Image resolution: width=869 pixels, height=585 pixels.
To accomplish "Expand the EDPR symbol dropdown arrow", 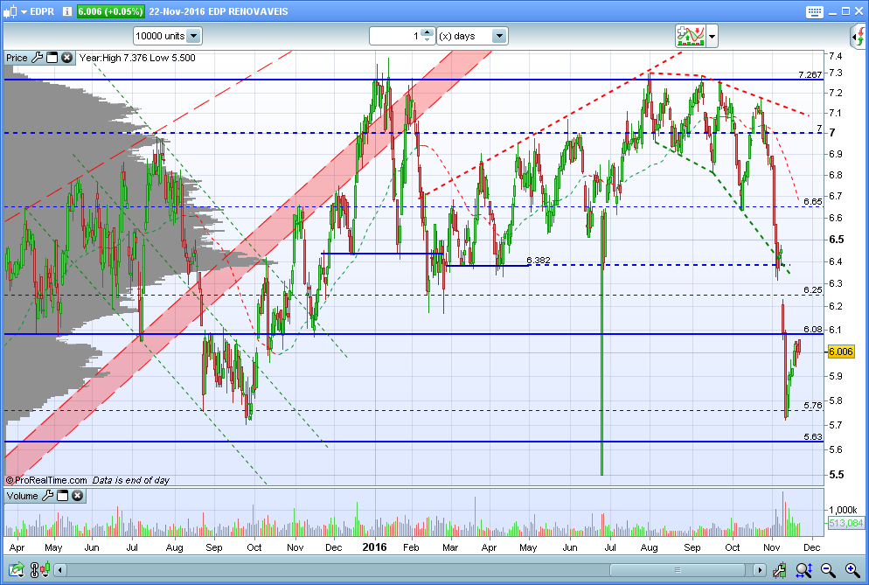I will pyautogui.click(x=24, y=11).
